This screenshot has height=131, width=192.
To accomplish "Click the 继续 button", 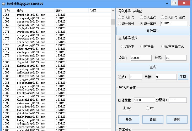I will click(177, 119).
